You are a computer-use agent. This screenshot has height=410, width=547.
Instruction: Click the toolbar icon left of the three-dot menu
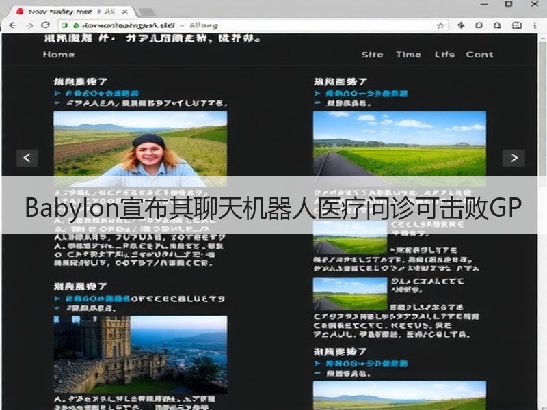point(517,25)
